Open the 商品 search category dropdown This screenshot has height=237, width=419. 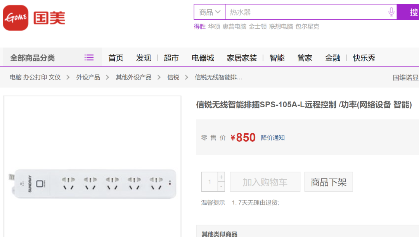coord(209,12)
